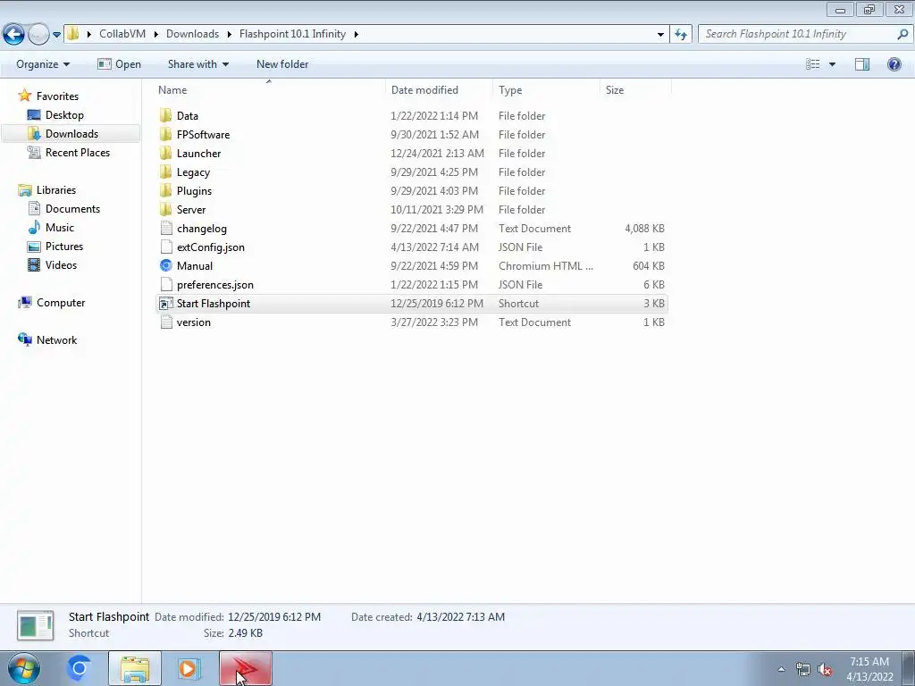The height and width of the screenshot is (686, 915).
Task: Open the Windows Start button
Action: coord(24,668)
